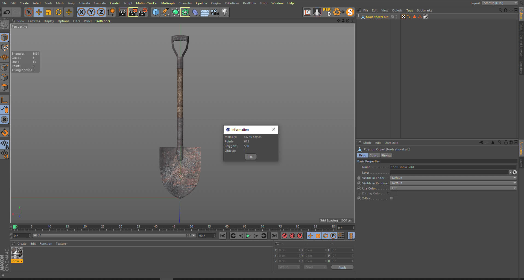This screenshot has height=280, width=524.
Task: Select the shovel material thumbnail
Action: point(17,253)
